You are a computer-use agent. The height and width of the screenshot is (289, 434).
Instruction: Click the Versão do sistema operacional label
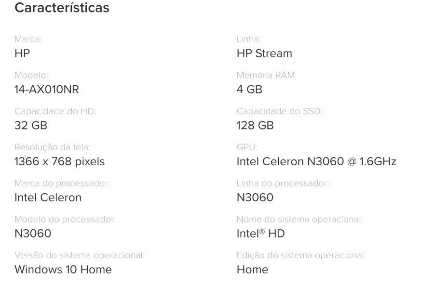click(80, 256)
